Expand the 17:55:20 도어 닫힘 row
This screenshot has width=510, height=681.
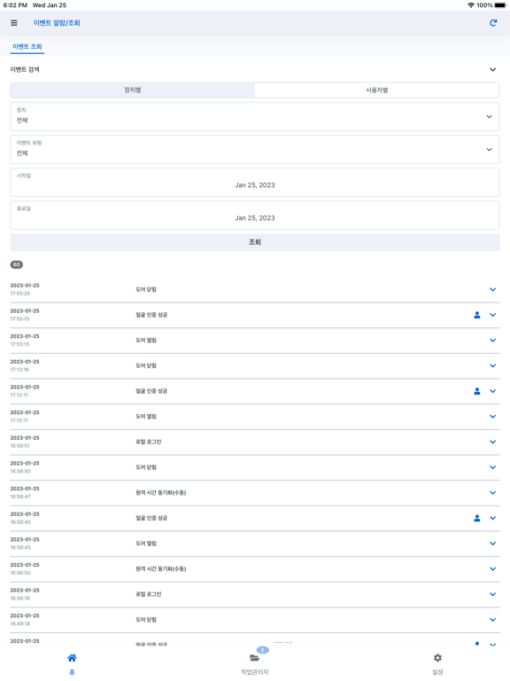tap(492, 290)
